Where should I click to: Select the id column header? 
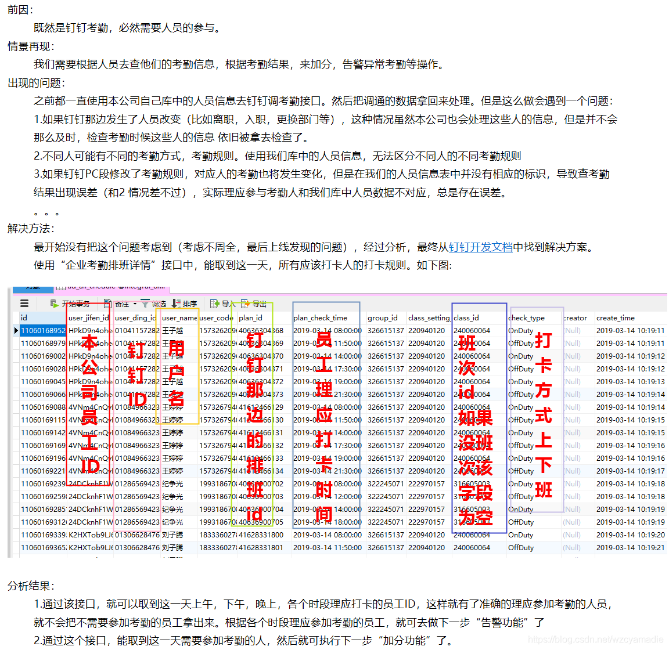pyautogui.click(x=42, y=318)
